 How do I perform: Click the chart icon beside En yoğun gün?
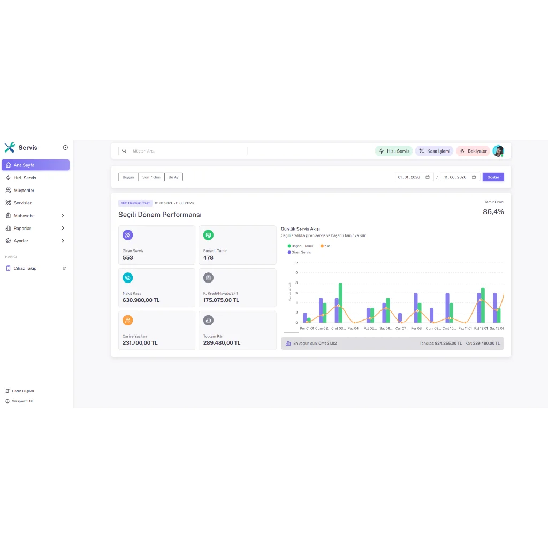(288, 344)
